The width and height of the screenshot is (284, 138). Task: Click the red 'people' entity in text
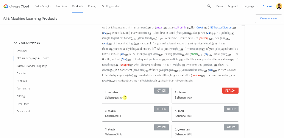(x=125, y=65)
